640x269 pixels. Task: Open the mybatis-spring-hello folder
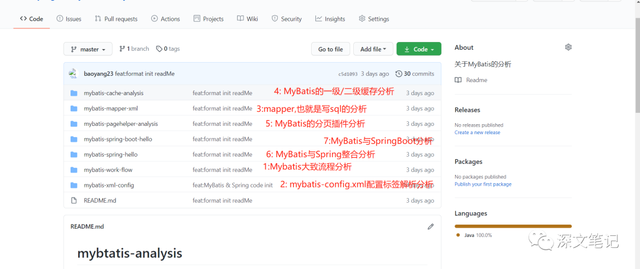pos(111,155)
